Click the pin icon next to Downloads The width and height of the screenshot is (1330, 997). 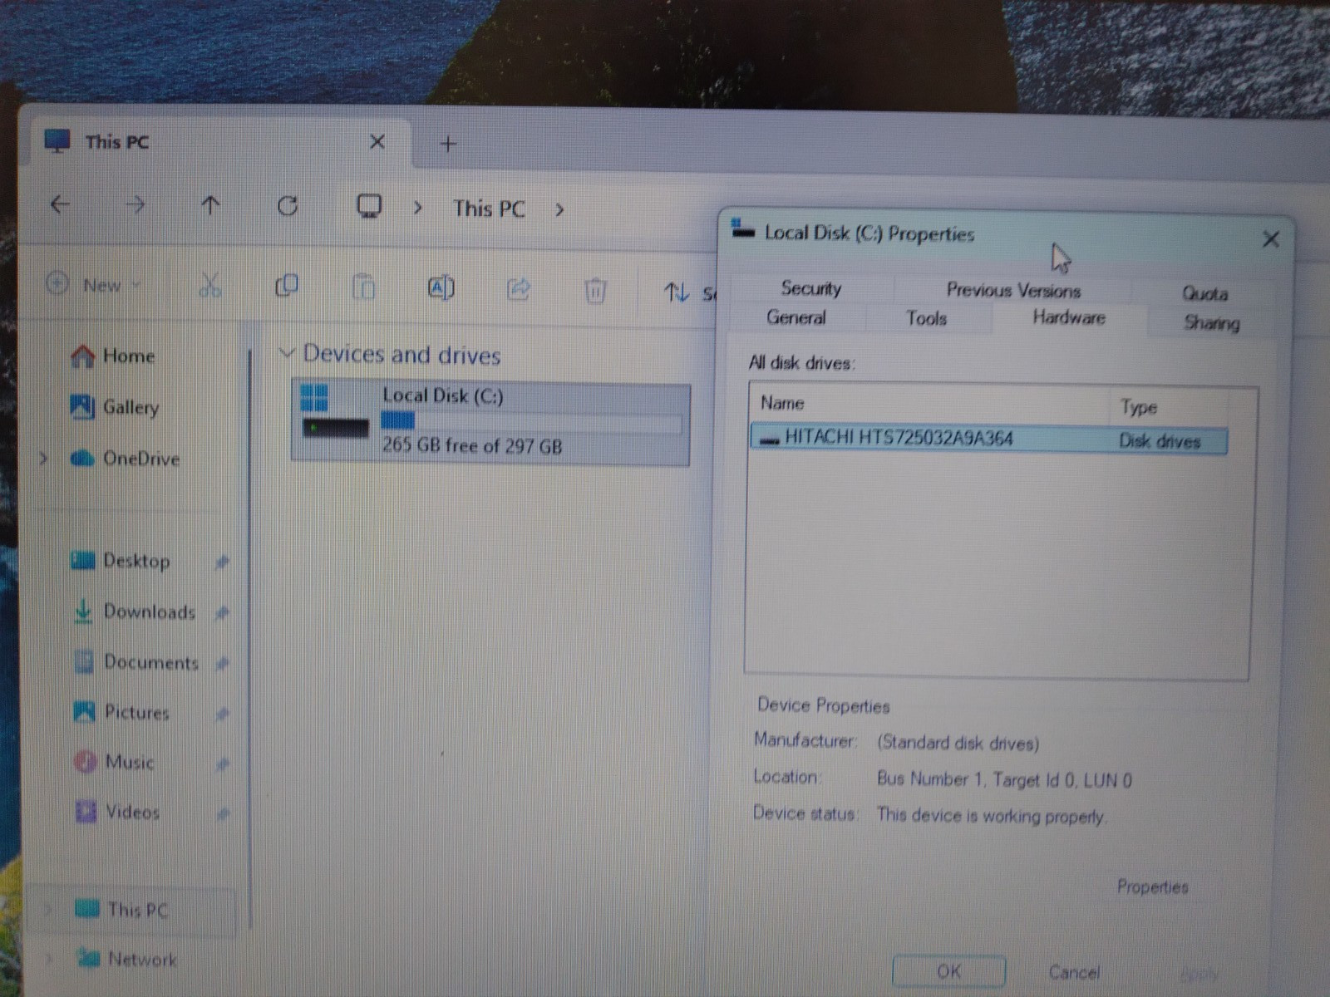pyautogui.click(x=222, y=613)
